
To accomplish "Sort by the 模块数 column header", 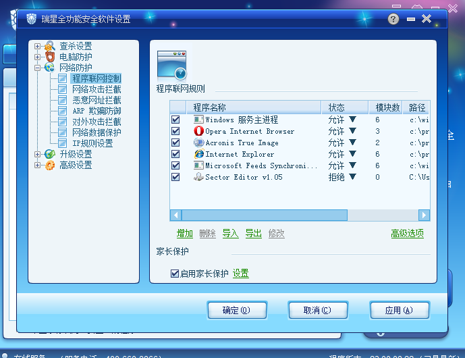I will coord(386,107).
